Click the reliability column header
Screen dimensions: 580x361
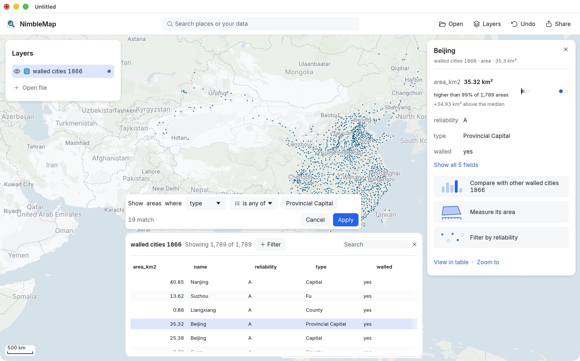(266, 267)
